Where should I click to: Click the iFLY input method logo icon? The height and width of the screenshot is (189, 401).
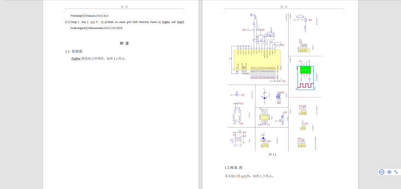[x=381, y=172]
